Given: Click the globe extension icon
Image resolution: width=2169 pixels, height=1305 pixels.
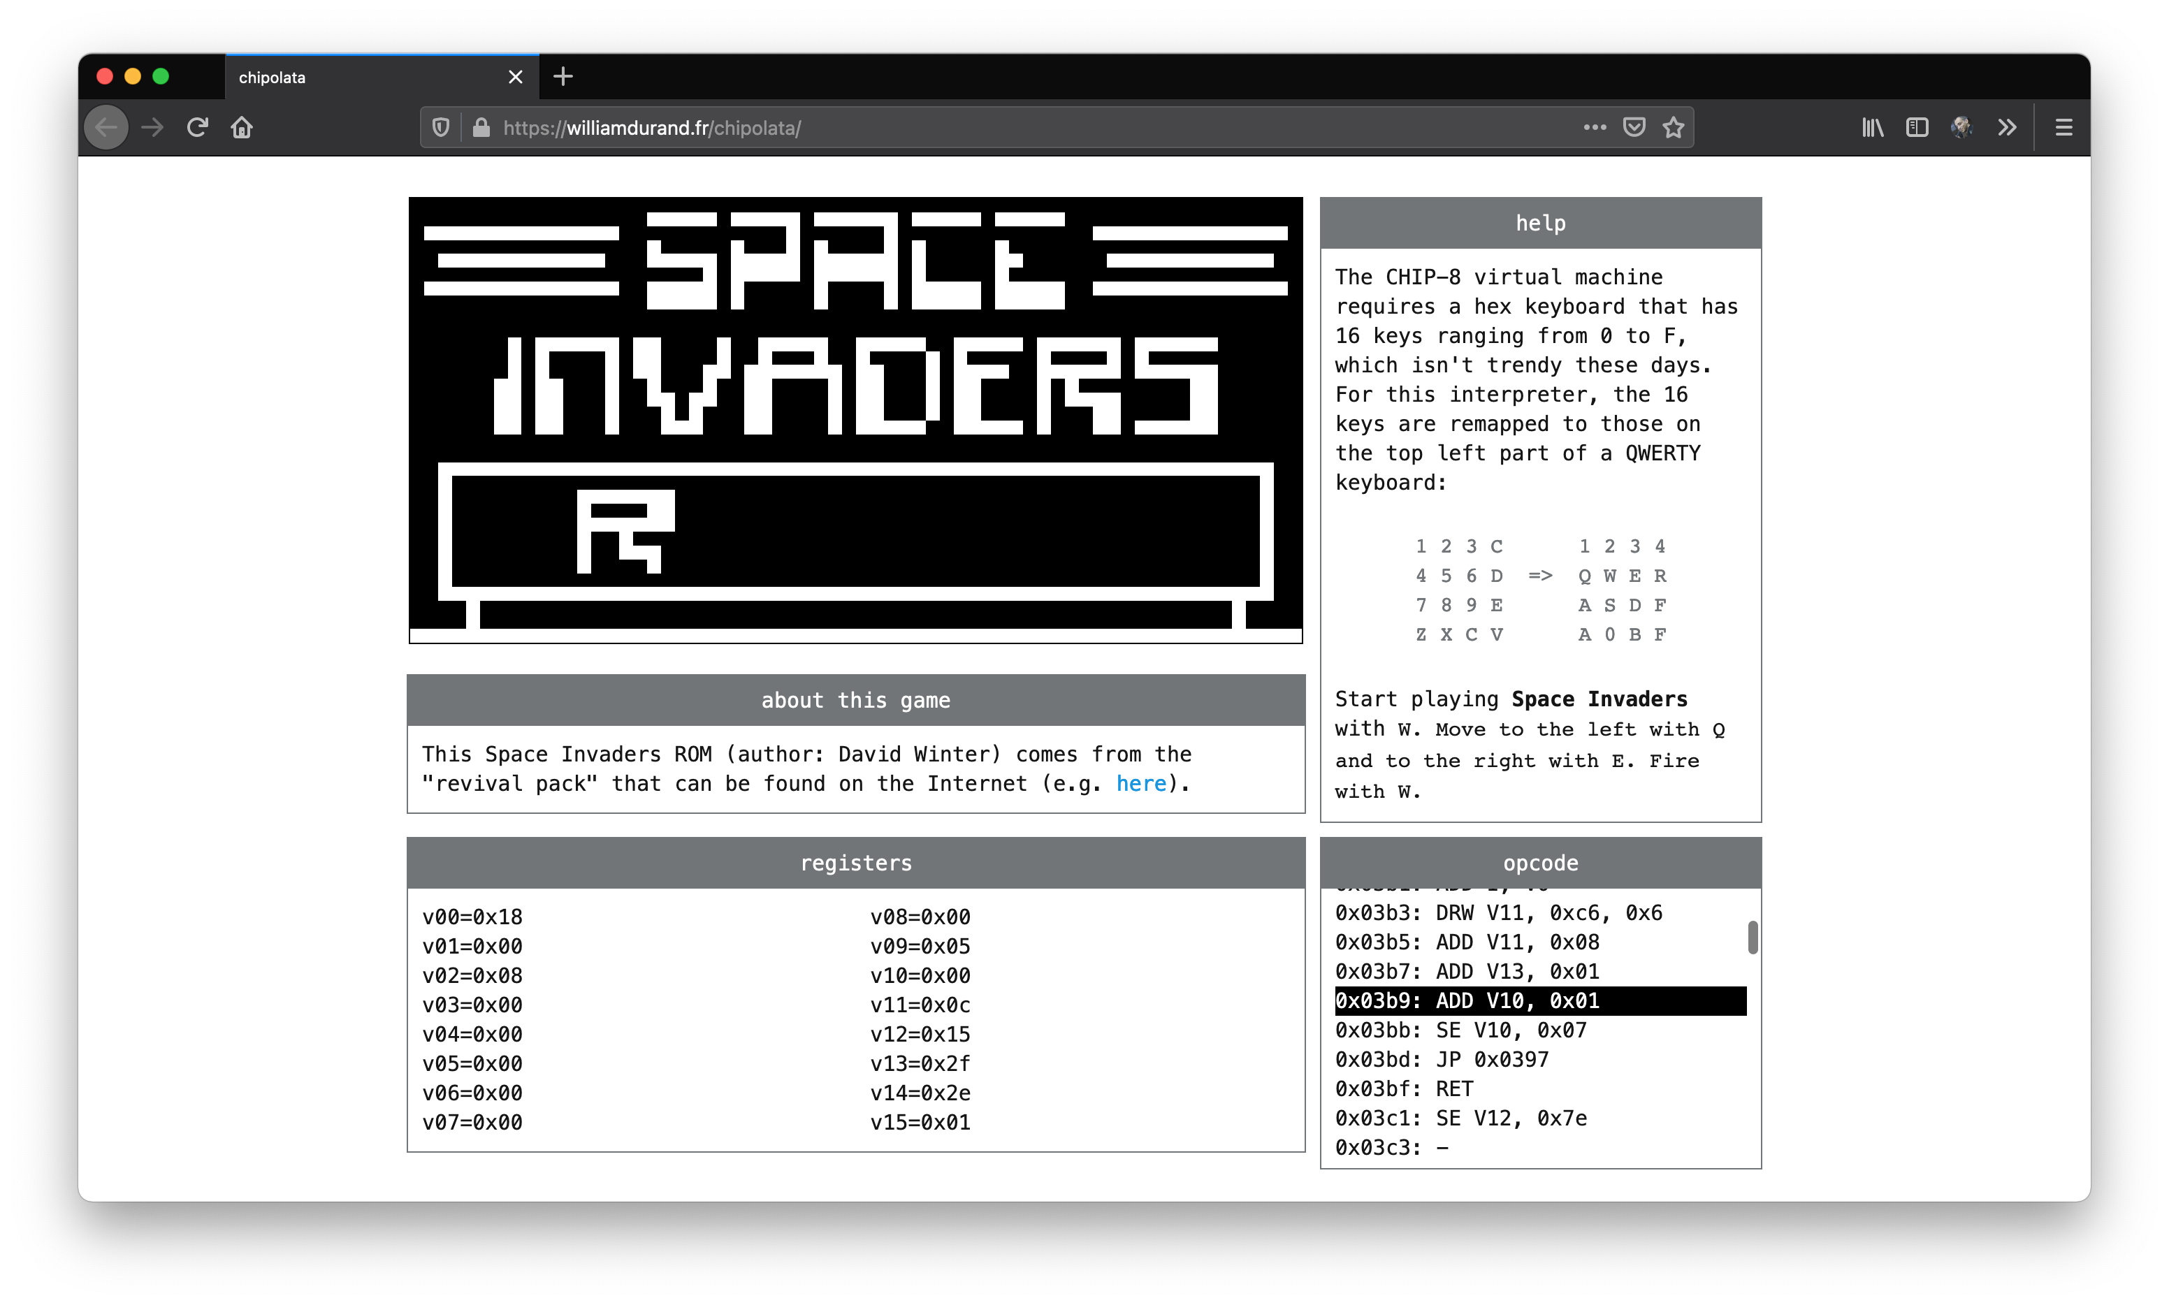Looking at the screenshot, I should (1961, 128).
